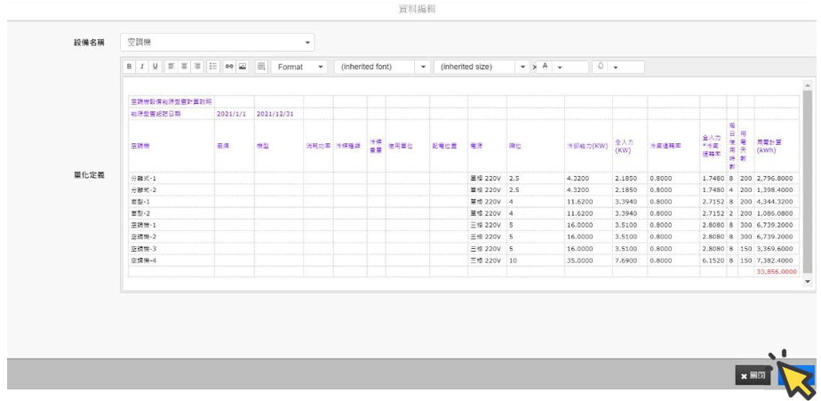Click the 關閉 close button

[753, 376]
